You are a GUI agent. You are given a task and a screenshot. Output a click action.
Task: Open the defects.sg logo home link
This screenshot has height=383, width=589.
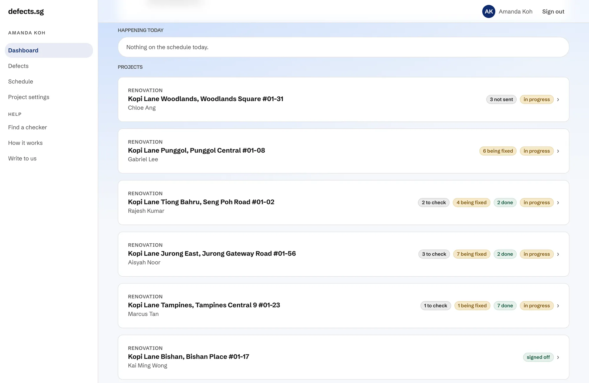pyautogui.click(x=26, y=11)
